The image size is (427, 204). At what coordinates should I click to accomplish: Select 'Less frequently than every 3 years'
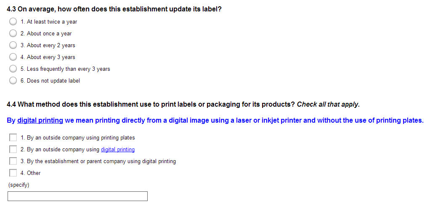[13, 69]
